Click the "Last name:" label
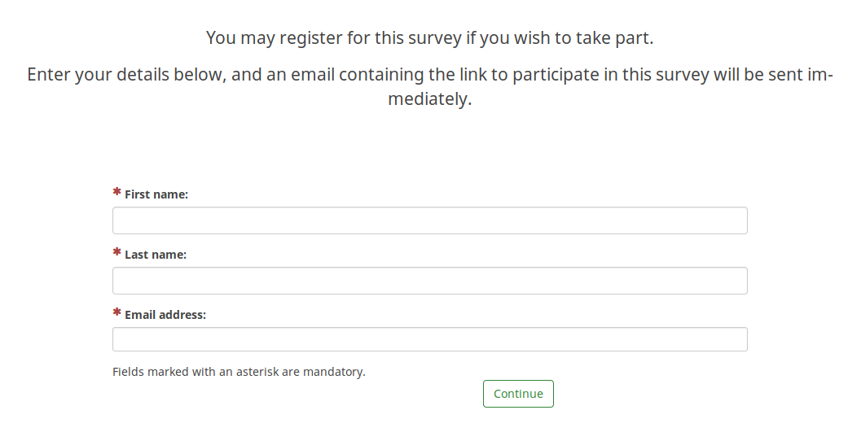The image size is (857, 432). pyautogui.click(x=156, y=255)
